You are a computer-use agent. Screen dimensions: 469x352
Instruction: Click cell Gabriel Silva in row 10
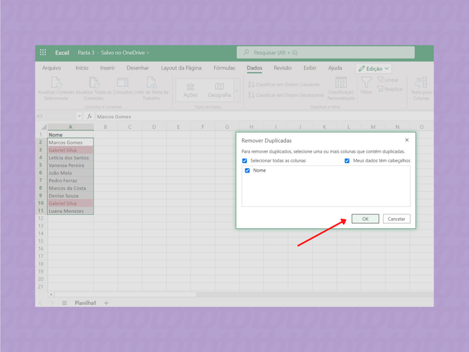pyautogui.click(x=71, y=204)
